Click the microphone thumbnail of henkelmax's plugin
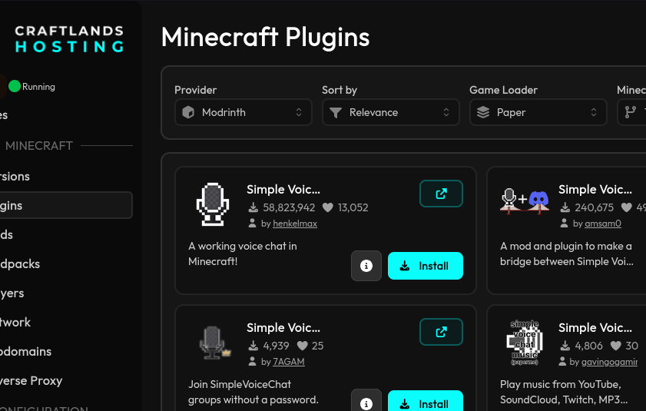This screenshot has height=411, width=646. click(x=213, y=204)
